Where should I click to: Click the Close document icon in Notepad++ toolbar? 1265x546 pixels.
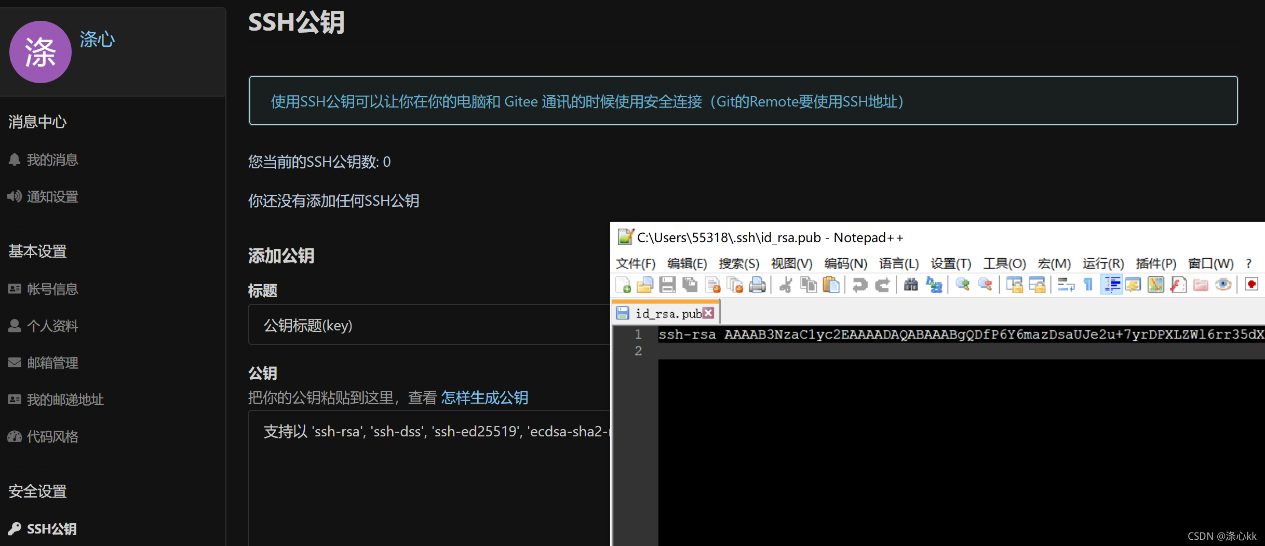(712, 285)
